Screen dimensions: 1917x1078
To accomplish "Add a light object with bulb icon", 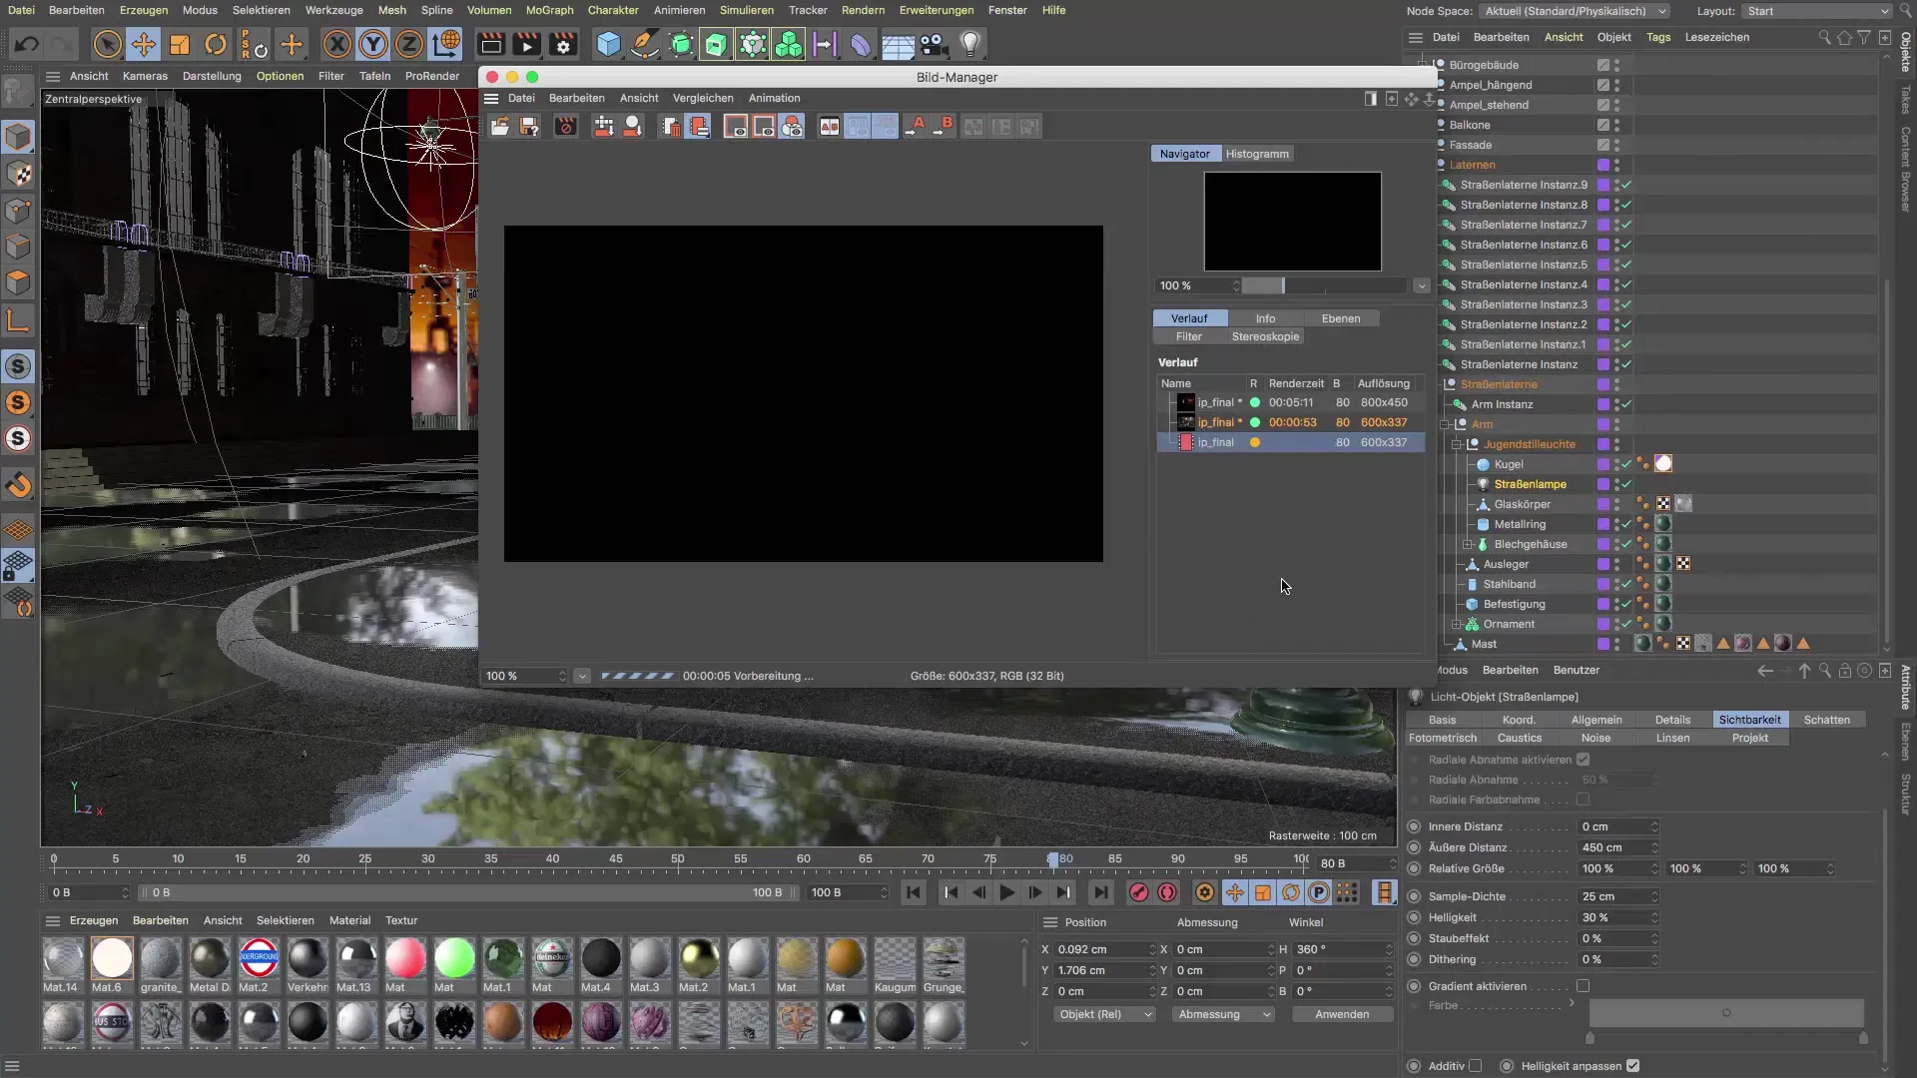I will [969, 44].
